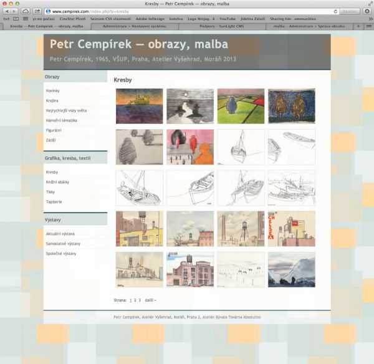Open the 'yr.no počasí' bookmark
Viewport: 374px width, 364px height.
pos(44,19)
